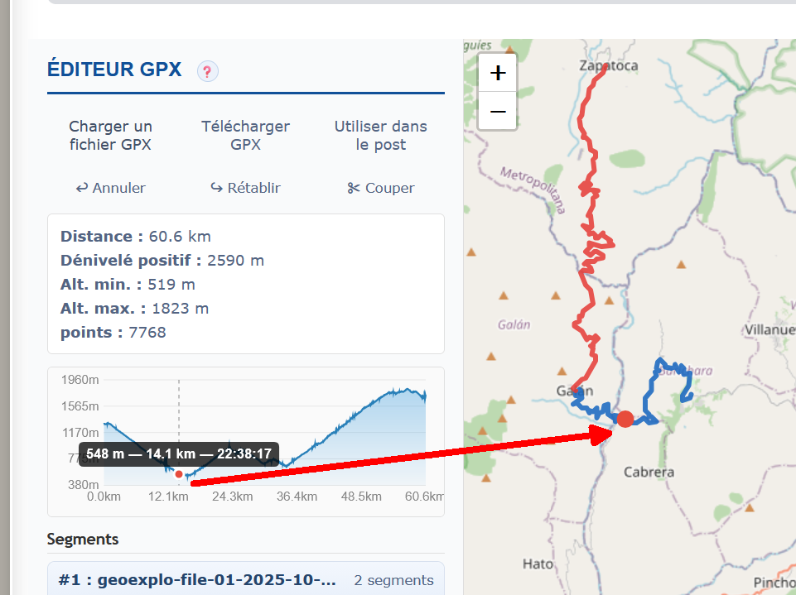796x595 pixels.
Task: Click the Couper scissors icon
Action: [354, 188]
